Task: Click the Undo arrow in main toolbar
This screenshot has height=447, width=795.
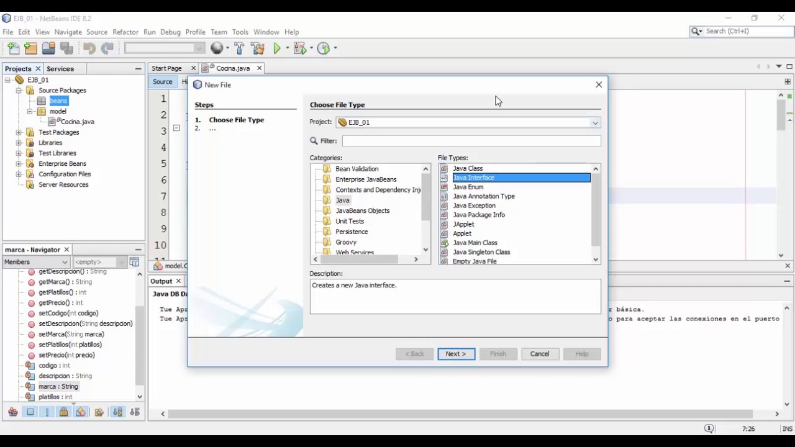Action: tap(89, 48)
